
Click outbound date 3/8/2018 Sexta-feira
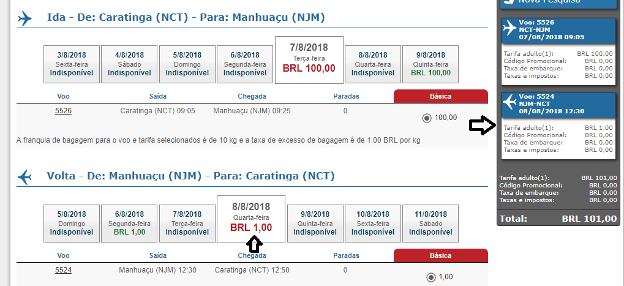[71, 64]
